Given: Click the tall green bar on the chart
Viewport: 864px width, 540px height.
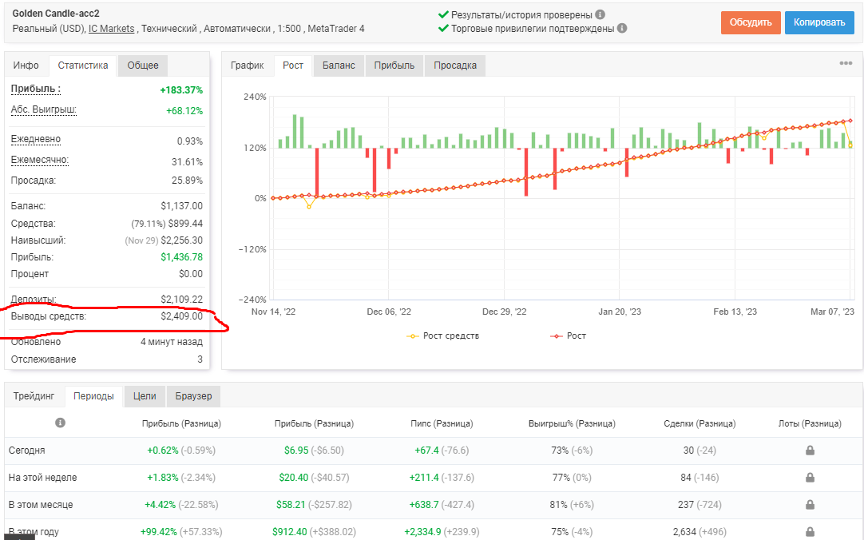Looking at the screenshot, I should 295,131.
